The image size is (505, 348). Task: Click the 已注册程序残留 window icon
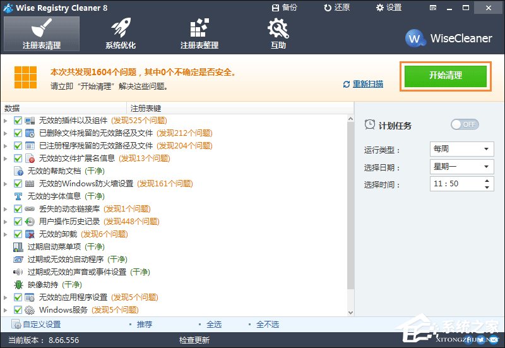30,146
